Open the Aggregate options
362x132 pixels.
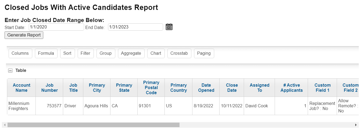(131, 53)
